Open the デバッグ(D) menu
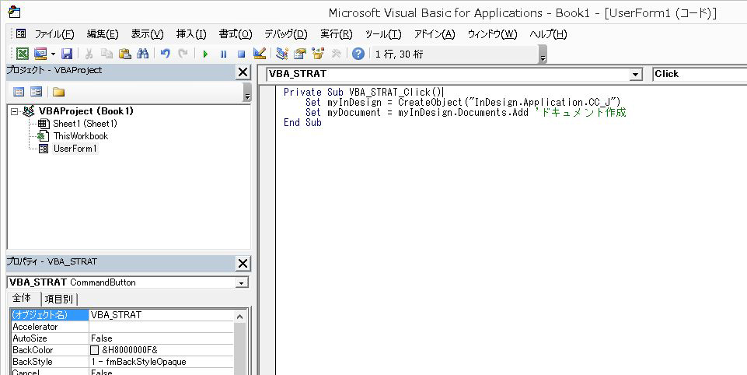The image size is (747, 375). (286, 34)
